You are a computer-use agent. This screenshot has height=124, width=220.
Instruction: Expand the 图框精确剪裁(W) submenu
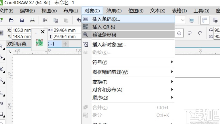[x=128, y=72]
